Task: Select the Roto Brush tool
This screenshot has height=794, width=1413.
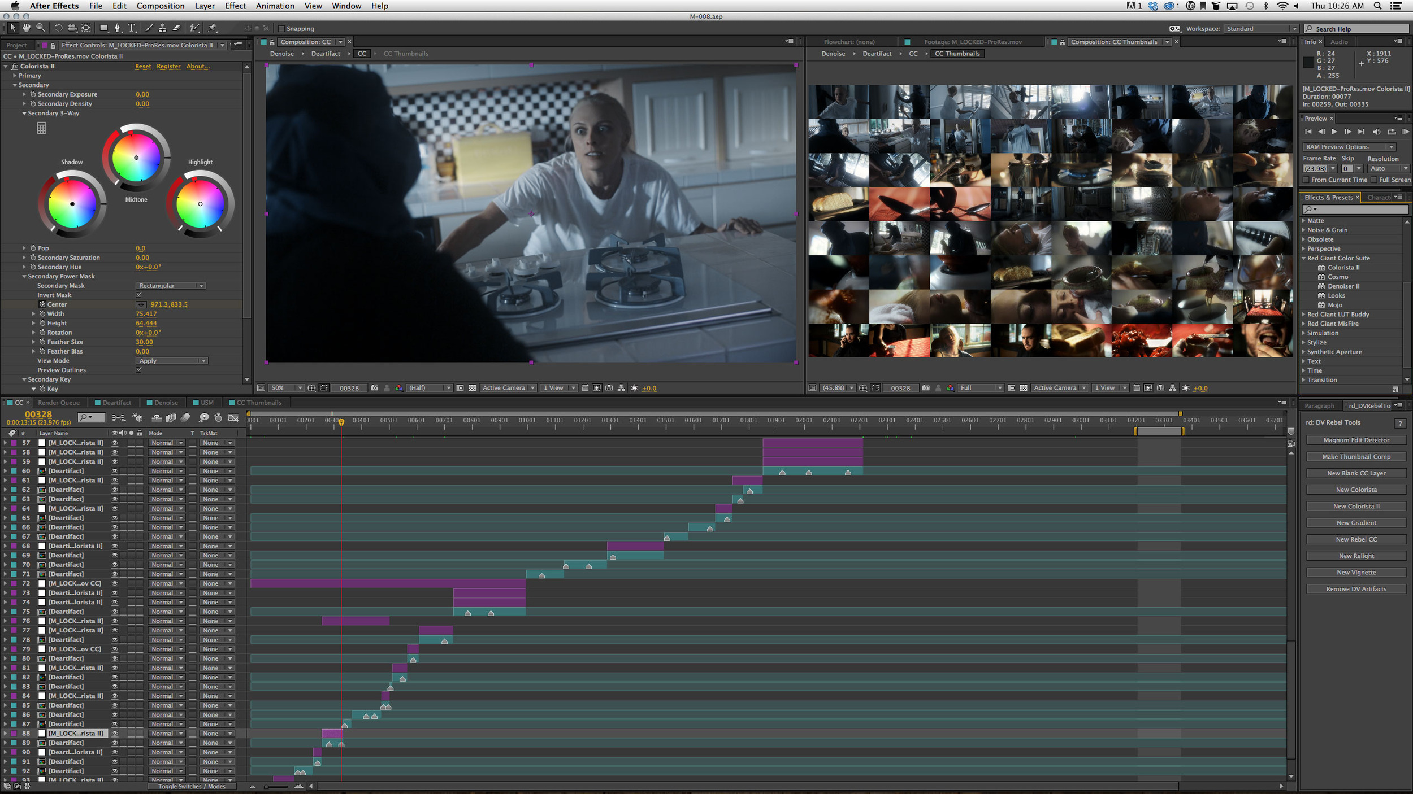Action: tap(194, 28)
